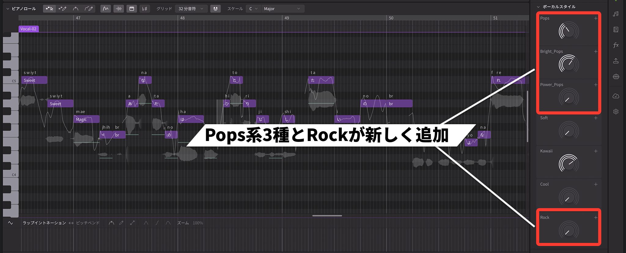Choose the rounded bell curve shape
Image resolution: width=626 pixels, height=253 pixels.
pyautogui.click(x=168, y=223)
